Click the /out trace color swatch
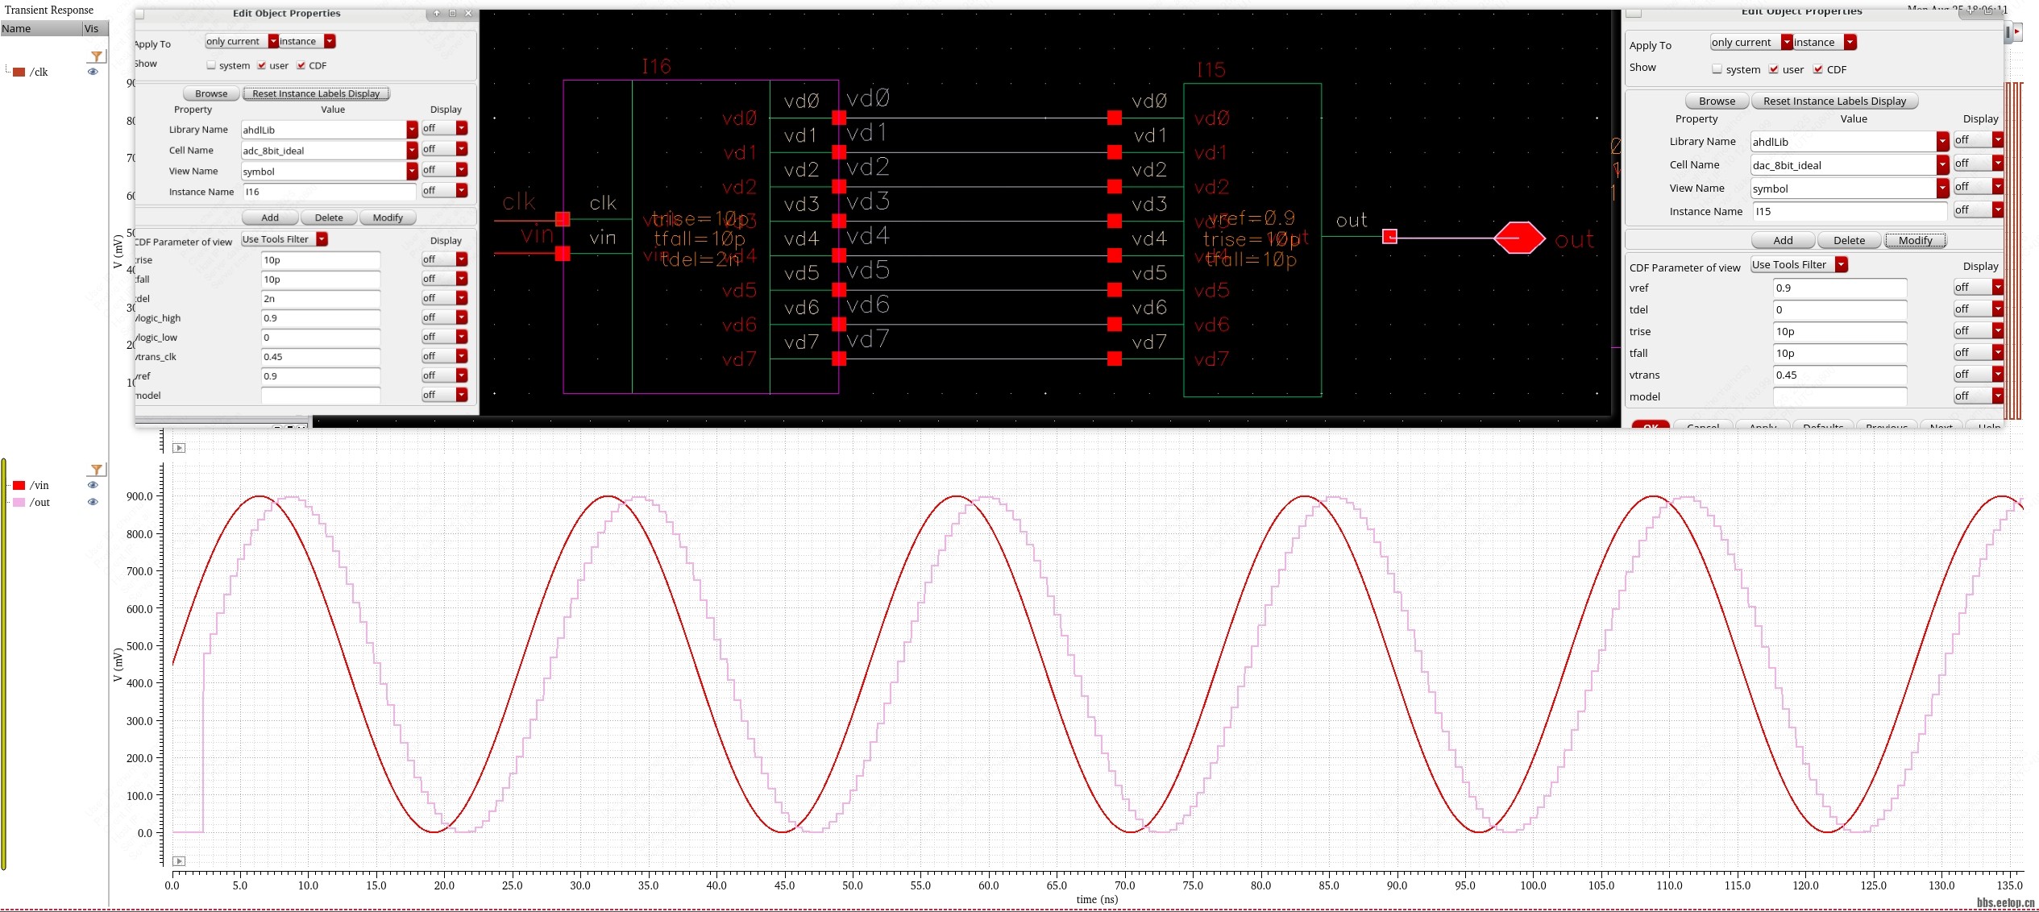2039x912 pixels. click(x=19, y=502)
